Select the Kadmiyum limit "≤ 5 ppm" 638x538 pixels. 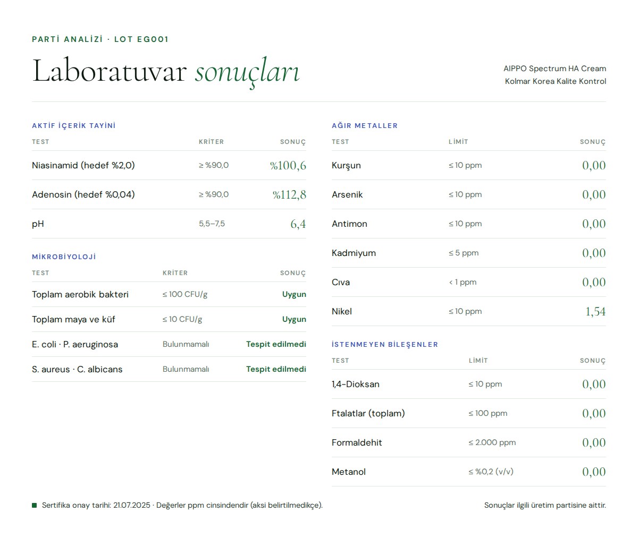pyautogui.click(x=464, y=253)
